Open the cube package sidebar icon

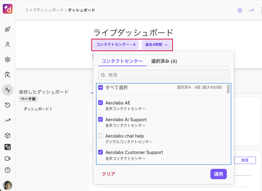coord(8,135)
